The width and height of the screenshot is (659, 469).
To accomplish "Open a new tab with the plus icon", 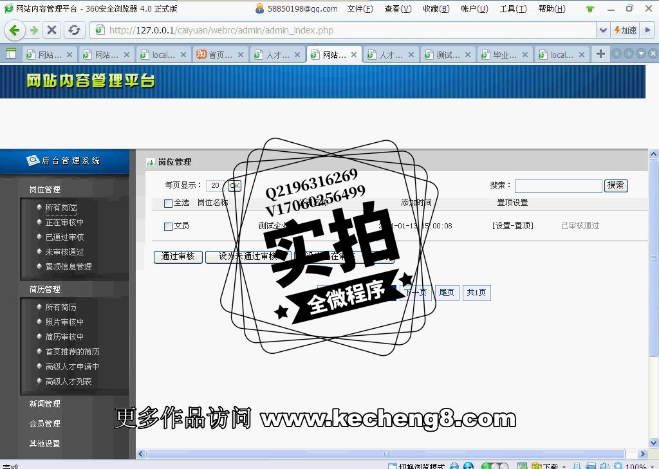I will click(x=600, y=54).
